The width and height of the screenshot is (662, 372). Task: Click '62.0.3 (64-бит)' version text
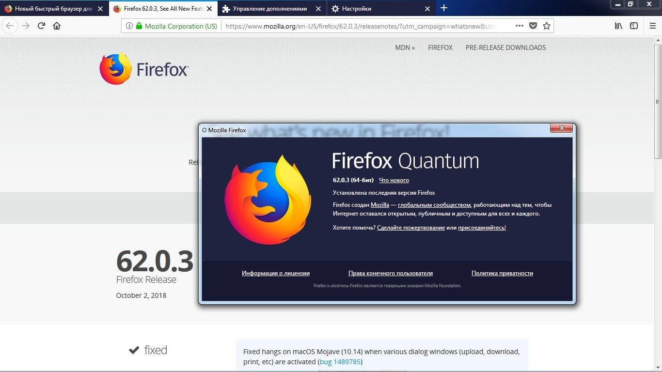pyautogui.click(x=353, y=180)
